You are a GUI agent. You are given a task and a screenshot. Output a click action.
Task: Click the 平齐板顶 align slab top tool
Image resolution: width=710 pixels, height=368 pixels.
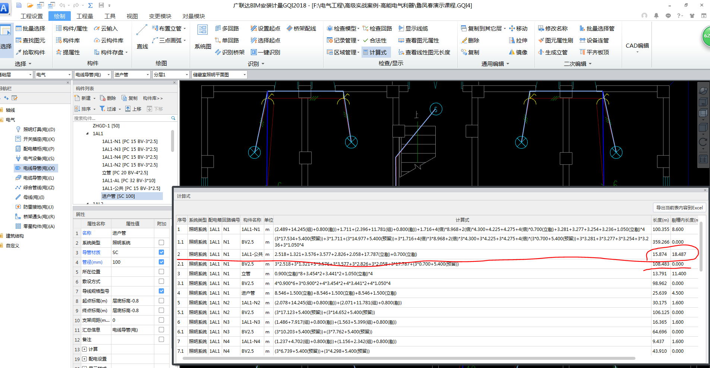pos(594,52)
